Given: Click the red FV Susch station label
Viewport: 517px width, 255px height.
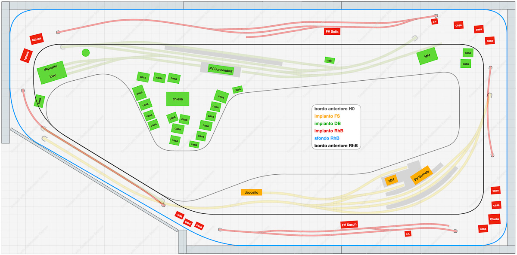Looking at the screenshot, I should point(349,225).
